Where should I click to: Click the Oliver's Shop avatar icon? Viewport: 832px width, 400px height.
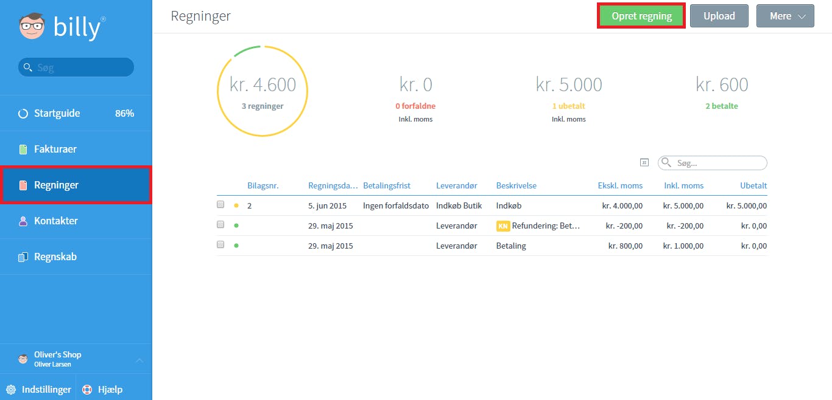(x=23, y=359)
